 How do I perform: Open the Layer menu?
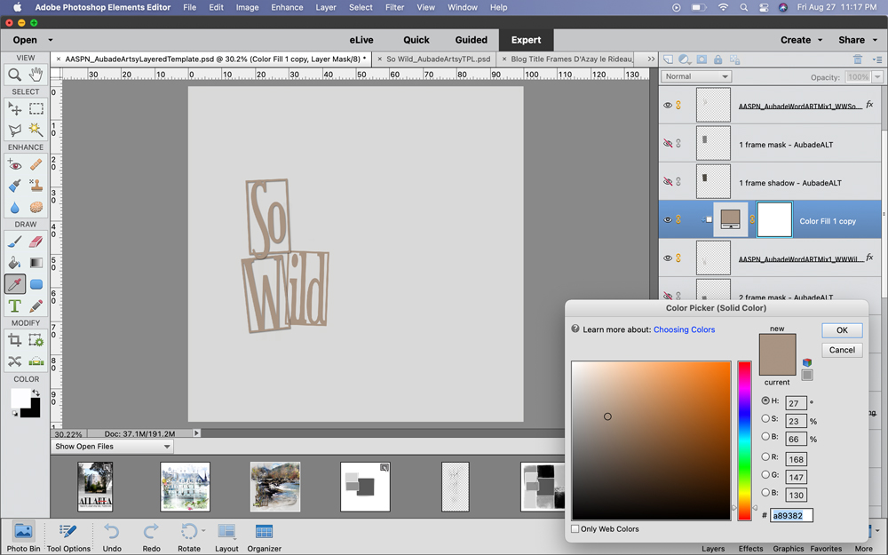coord(326,7)
